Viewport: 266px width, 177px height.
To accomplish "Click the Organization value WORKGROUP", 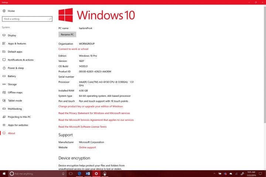I will [x=87, y=44].
